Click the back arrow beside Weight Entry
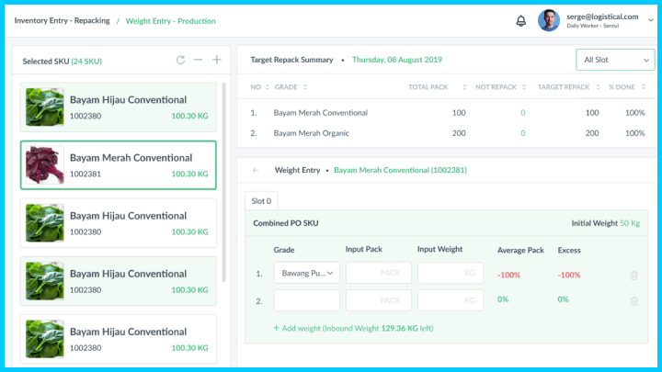Screen dimensions: 662x372 [255, 170]
